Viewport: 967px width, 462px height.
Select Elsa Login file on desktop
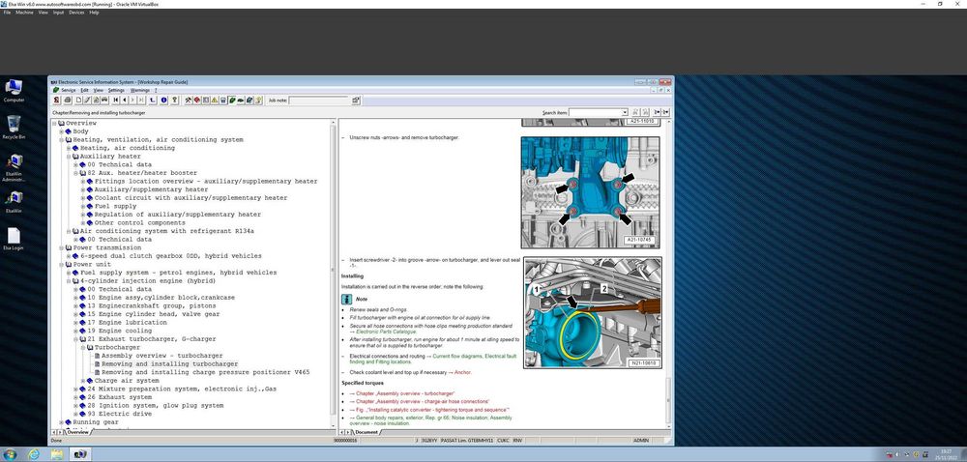tap(14, 241)
